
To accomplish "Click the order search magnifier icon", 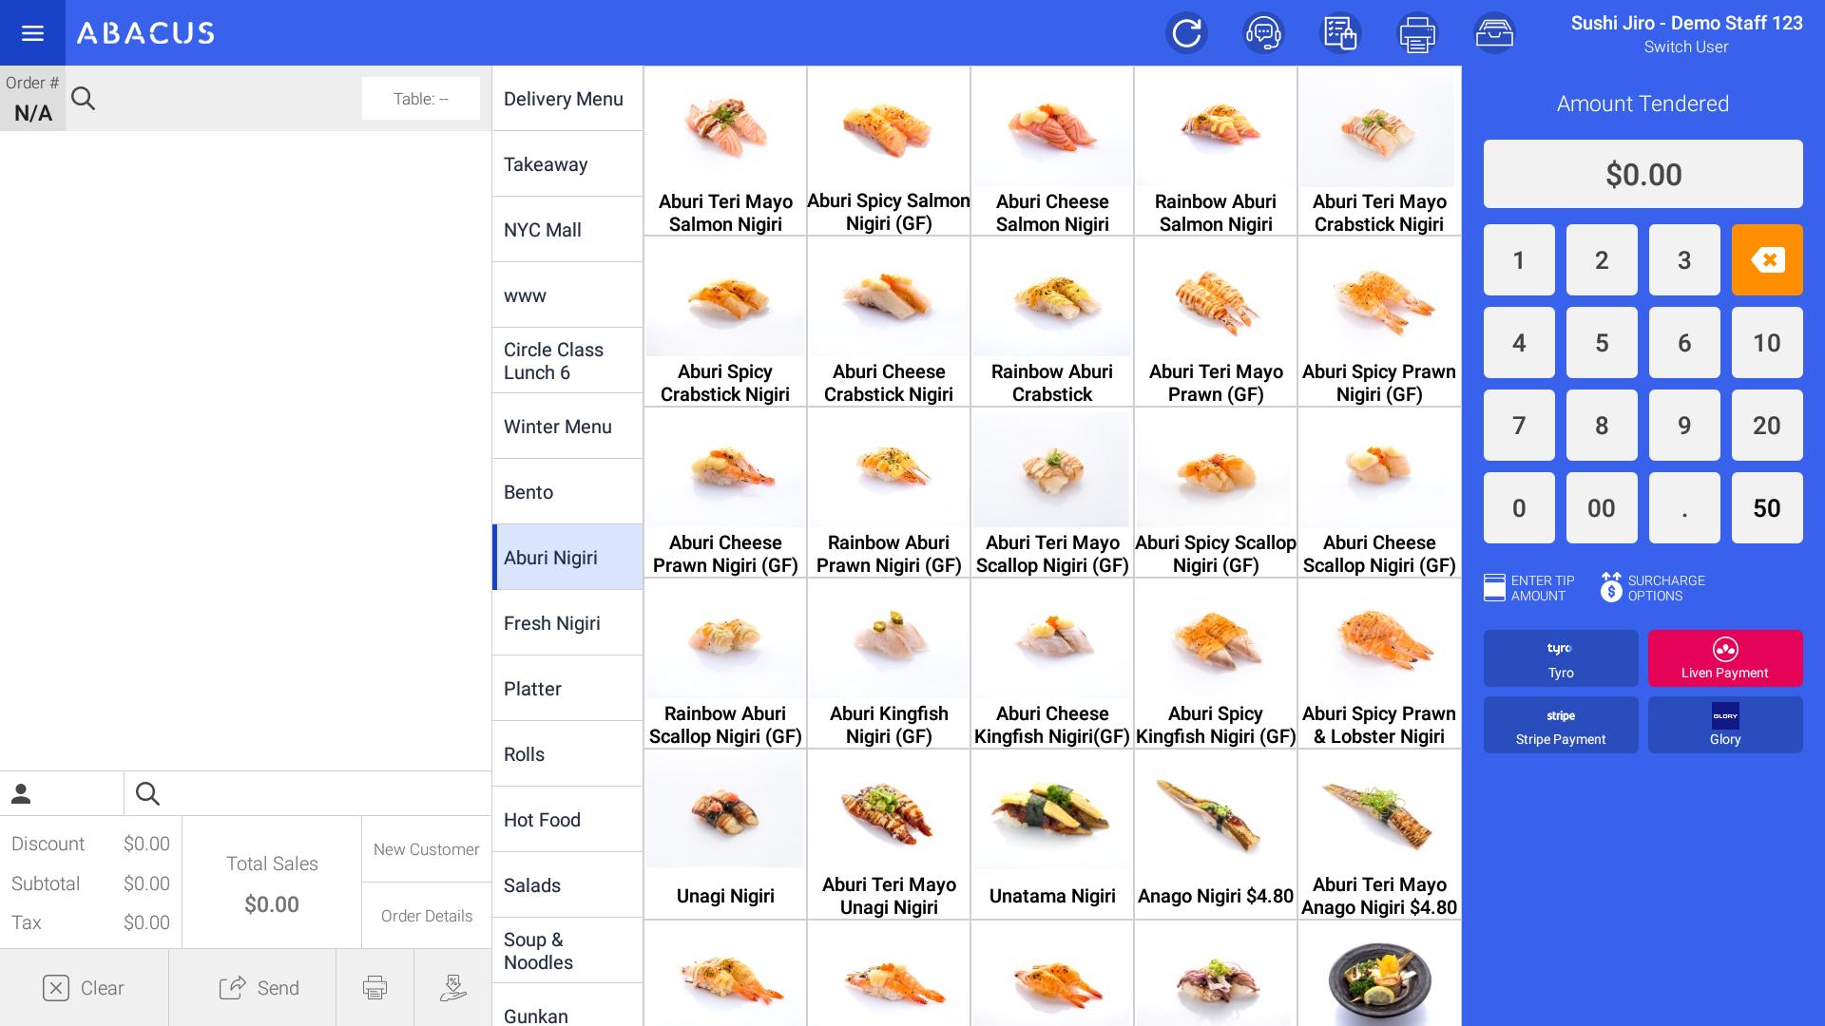I will tap(84, 98).
